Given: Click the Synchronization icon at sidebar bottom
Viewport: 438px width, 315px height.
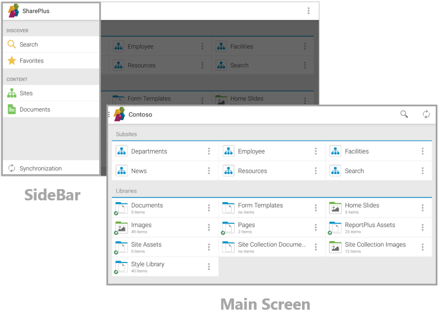Looking at the screenshot, I should pyautogui.click(x=12, y=168).
